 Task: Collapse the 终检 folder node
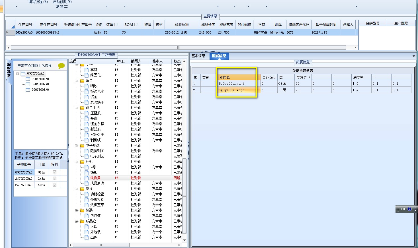click(76, 189)
